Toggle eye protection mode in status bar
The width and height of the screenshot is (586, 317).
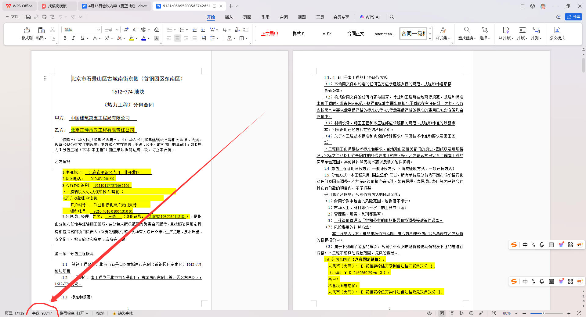[x=429, y=313]
